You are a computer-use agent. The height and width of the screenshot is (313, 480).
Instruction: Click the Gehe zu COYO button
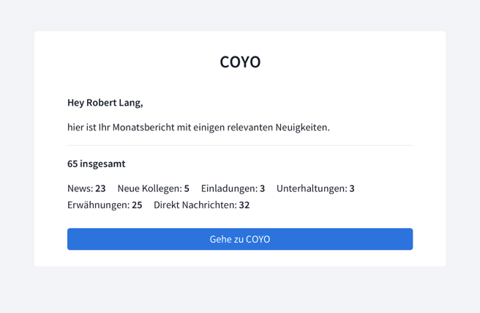point(240,239)
